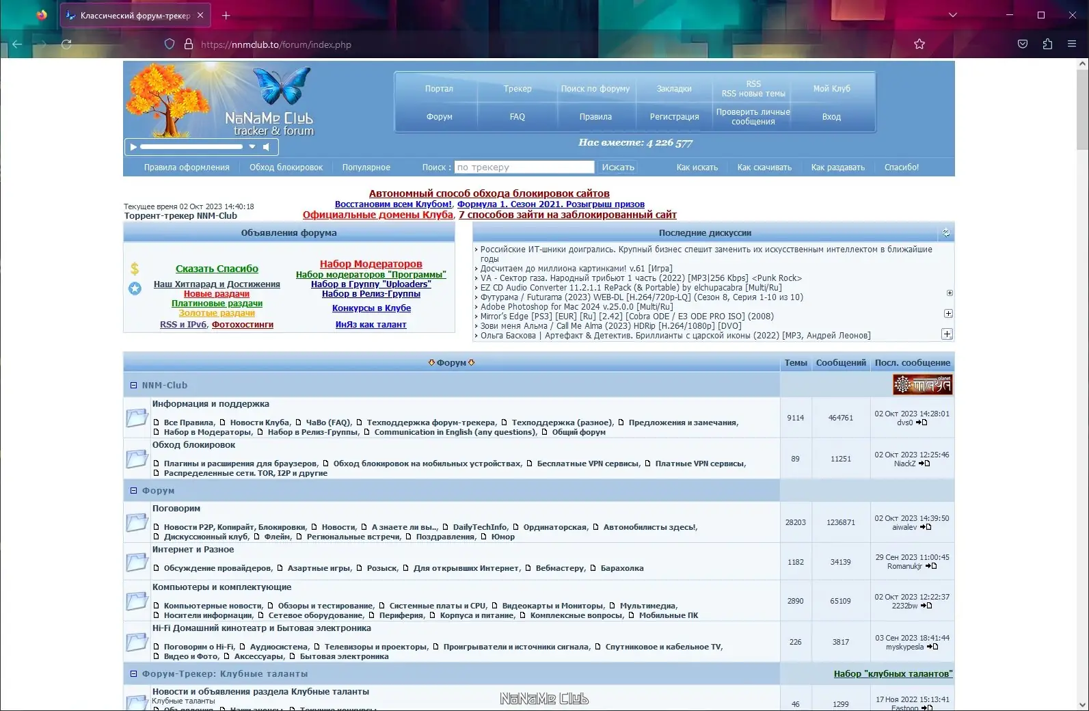The width and height of the screenshot is (1089, 711).
Task: Click the dollar sign Сказать Спасибо icon
Action: pos(135,269)
